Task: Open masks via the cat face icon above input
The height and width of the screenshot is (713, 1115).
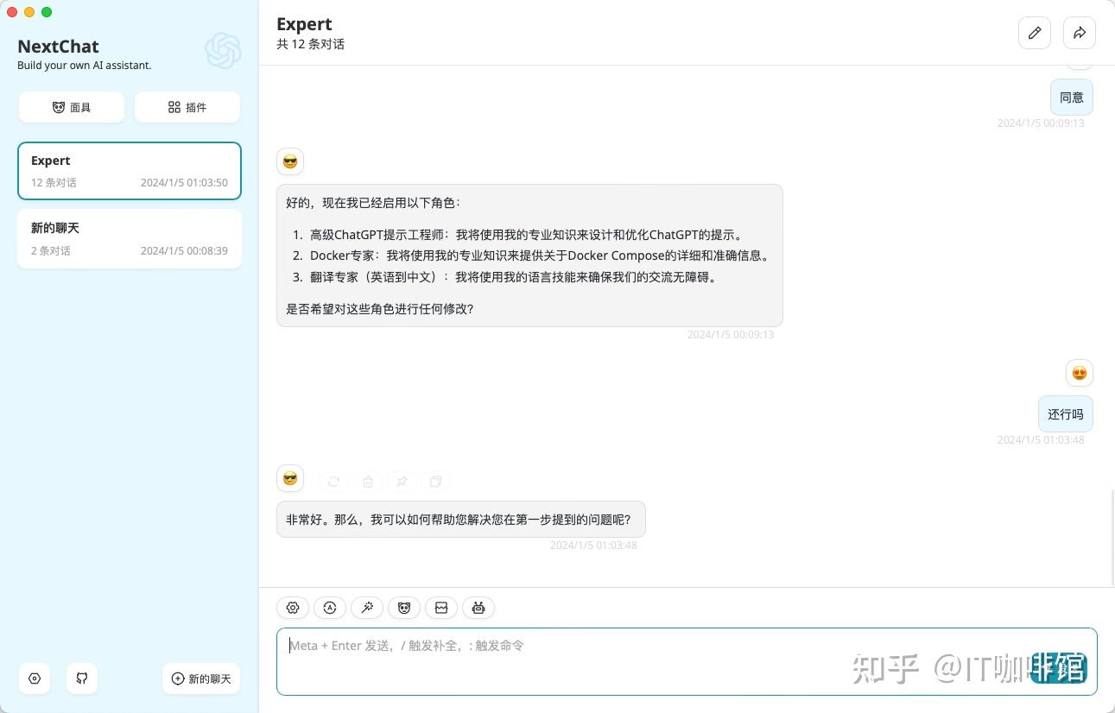Action: pyautogui.click(x=404, y=608)
